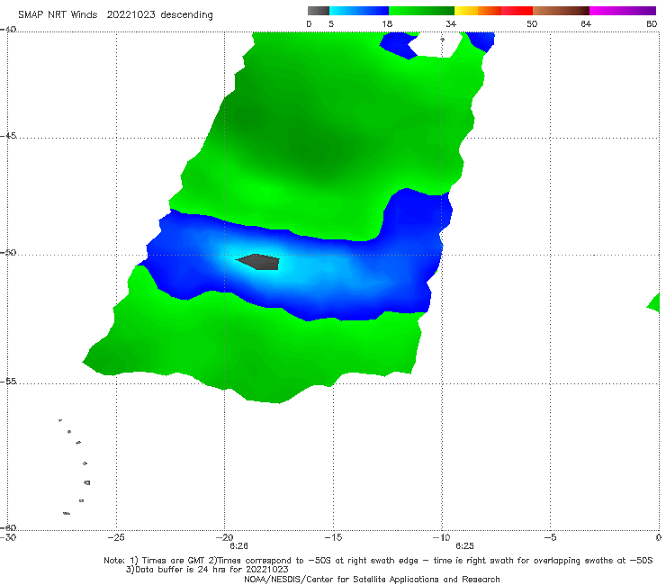Click the note '3)Data buffer is 24 hrs'
Viewport: 666px width, 585px height.
[x=207, y=570]
